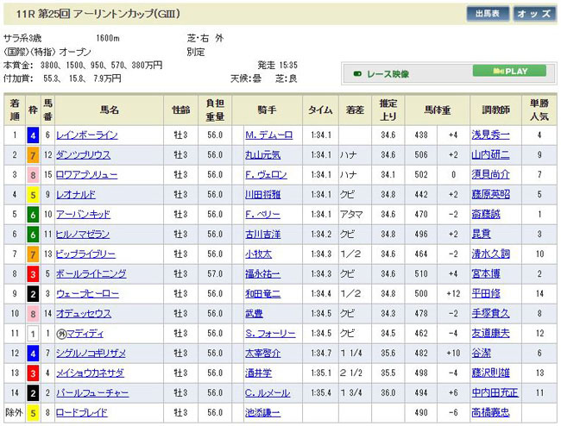This screenshot has width=561, height=426.
Task: Open winner horse レインボーライン link
Action: click(87, 135)
